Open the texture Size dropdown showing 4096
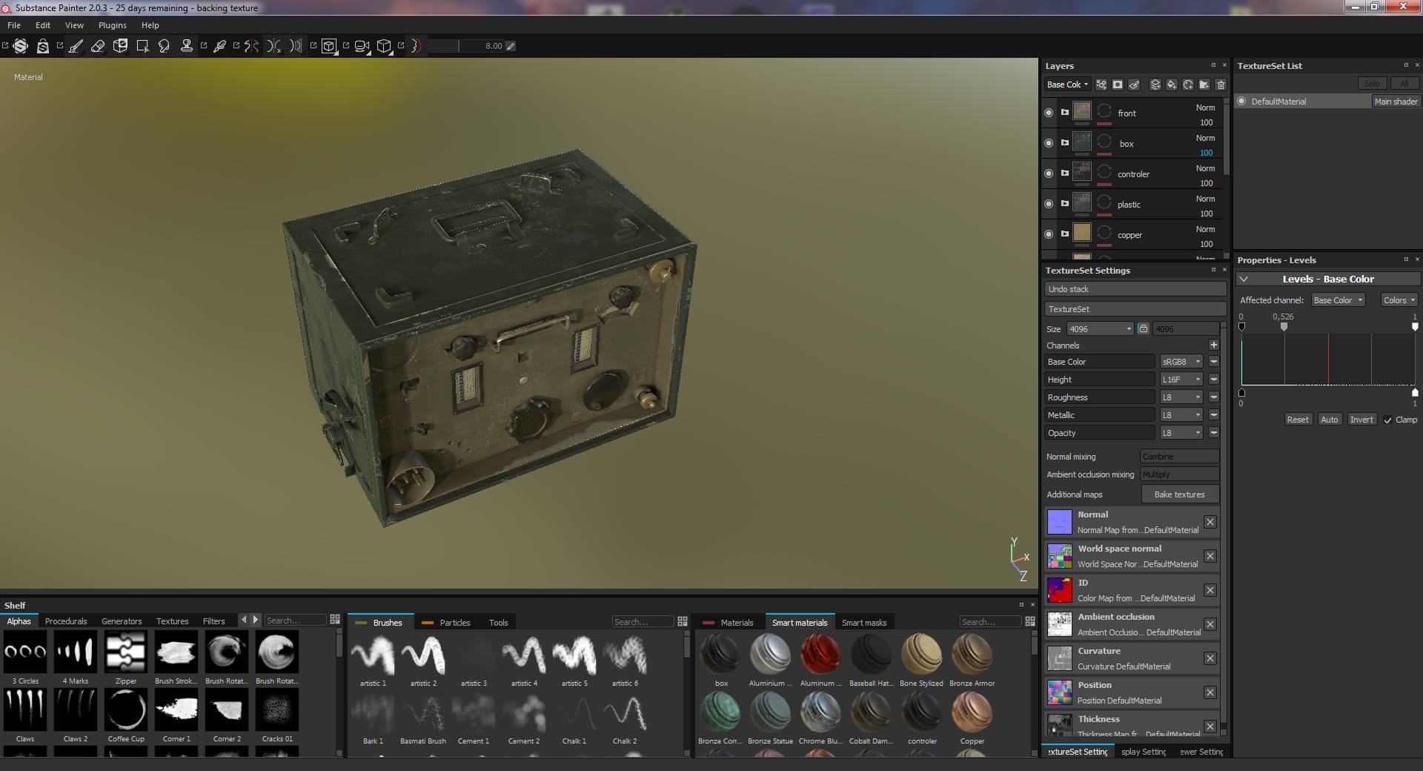 coord(1099,328)
